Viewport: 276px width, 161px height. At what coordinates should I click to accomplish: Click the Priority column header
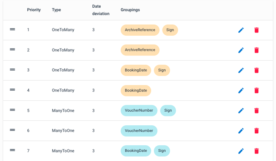pos(34,10)
